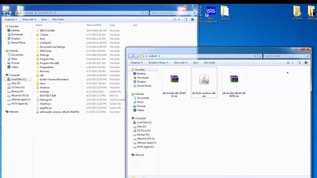Select android folder on desktop

click(x=225, y=13)
